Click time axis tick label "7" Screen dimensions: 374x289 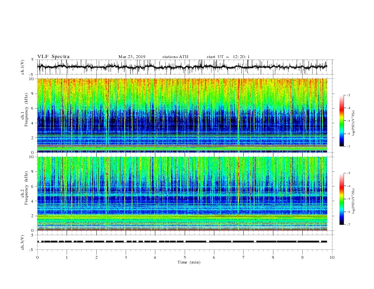[244, 257]
